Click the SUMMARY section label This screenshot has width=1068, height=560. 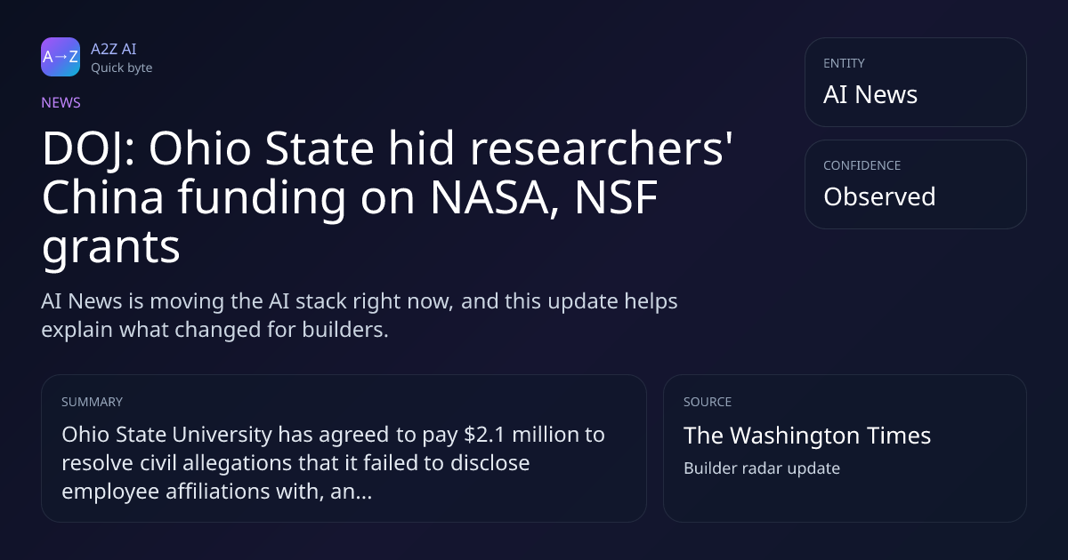pyautogui.click(x=92, y=402)
